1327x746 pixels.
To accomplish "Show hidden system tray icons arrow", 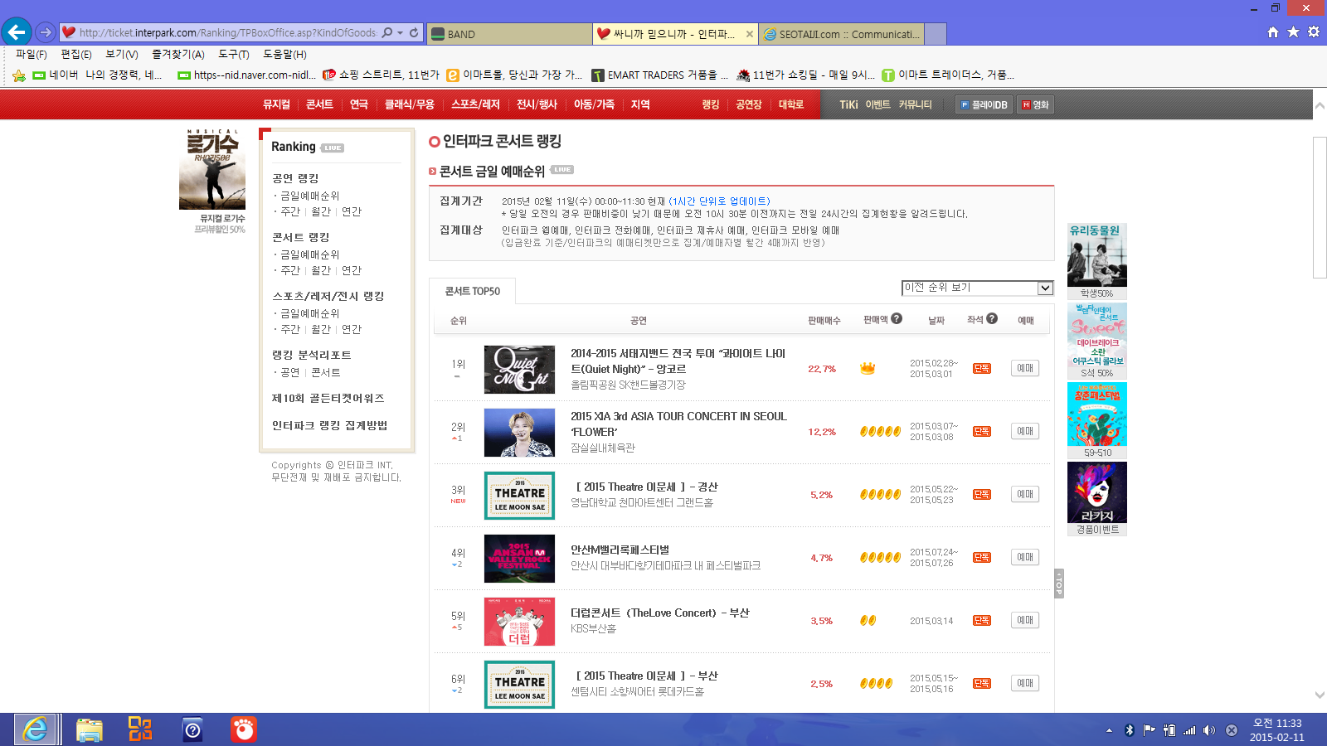I will [x=1109, y=730].
